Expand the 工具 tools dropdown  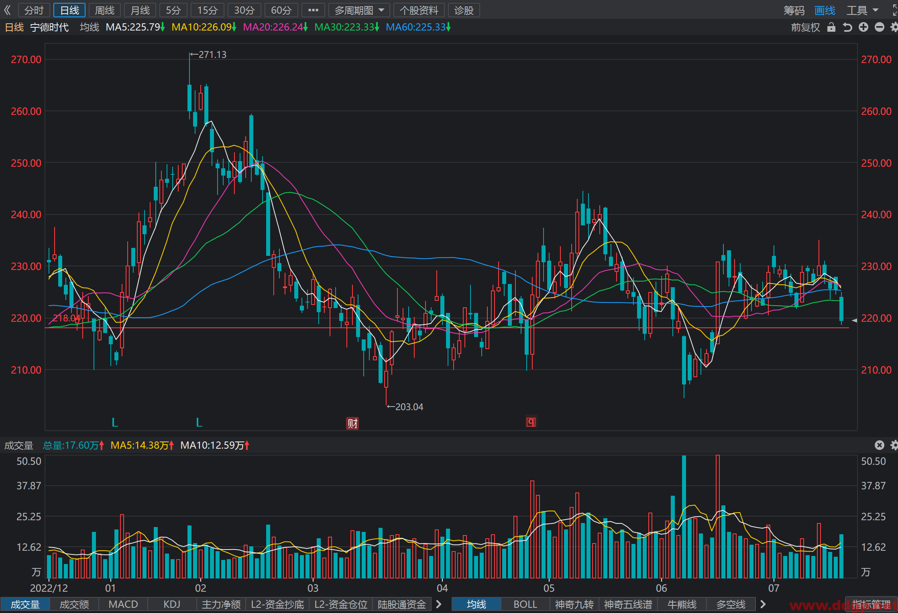click(863, 10)
